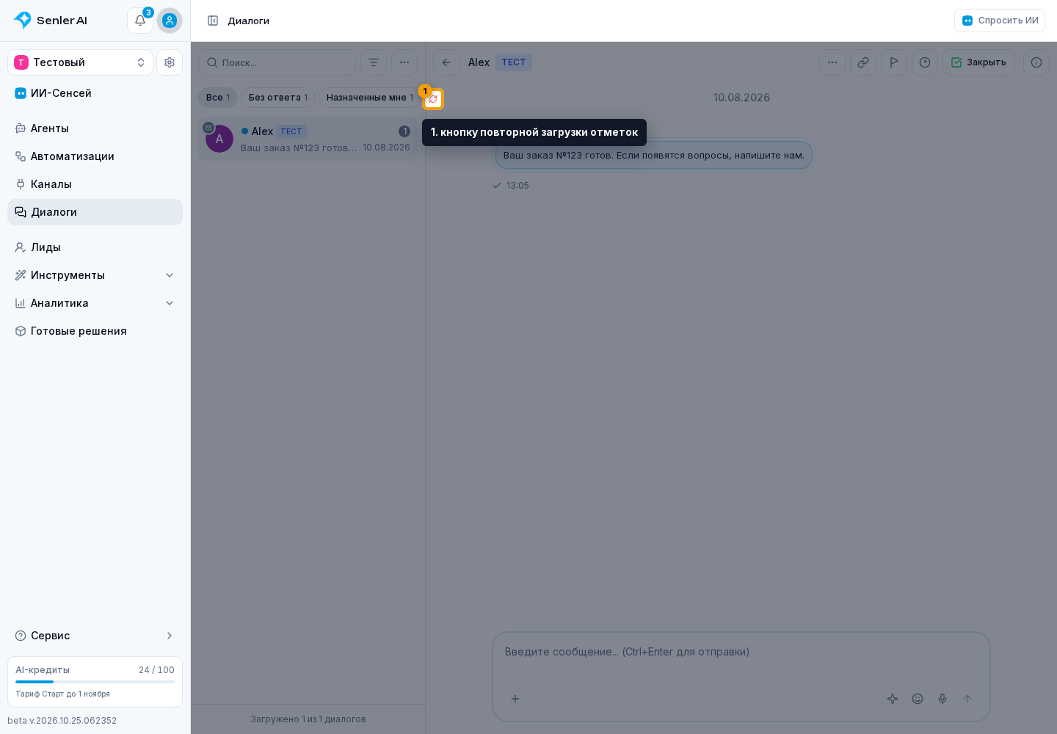Viewport: 1057px width, 734px height.
Task: Expand the Аналитика menu
Action: click(x=95, y=303)
